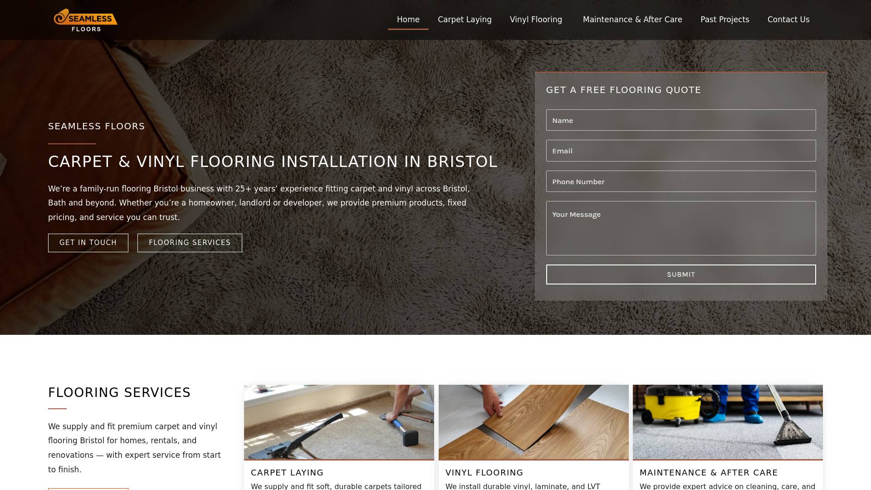Focus the Email field

tap(680, 151)
